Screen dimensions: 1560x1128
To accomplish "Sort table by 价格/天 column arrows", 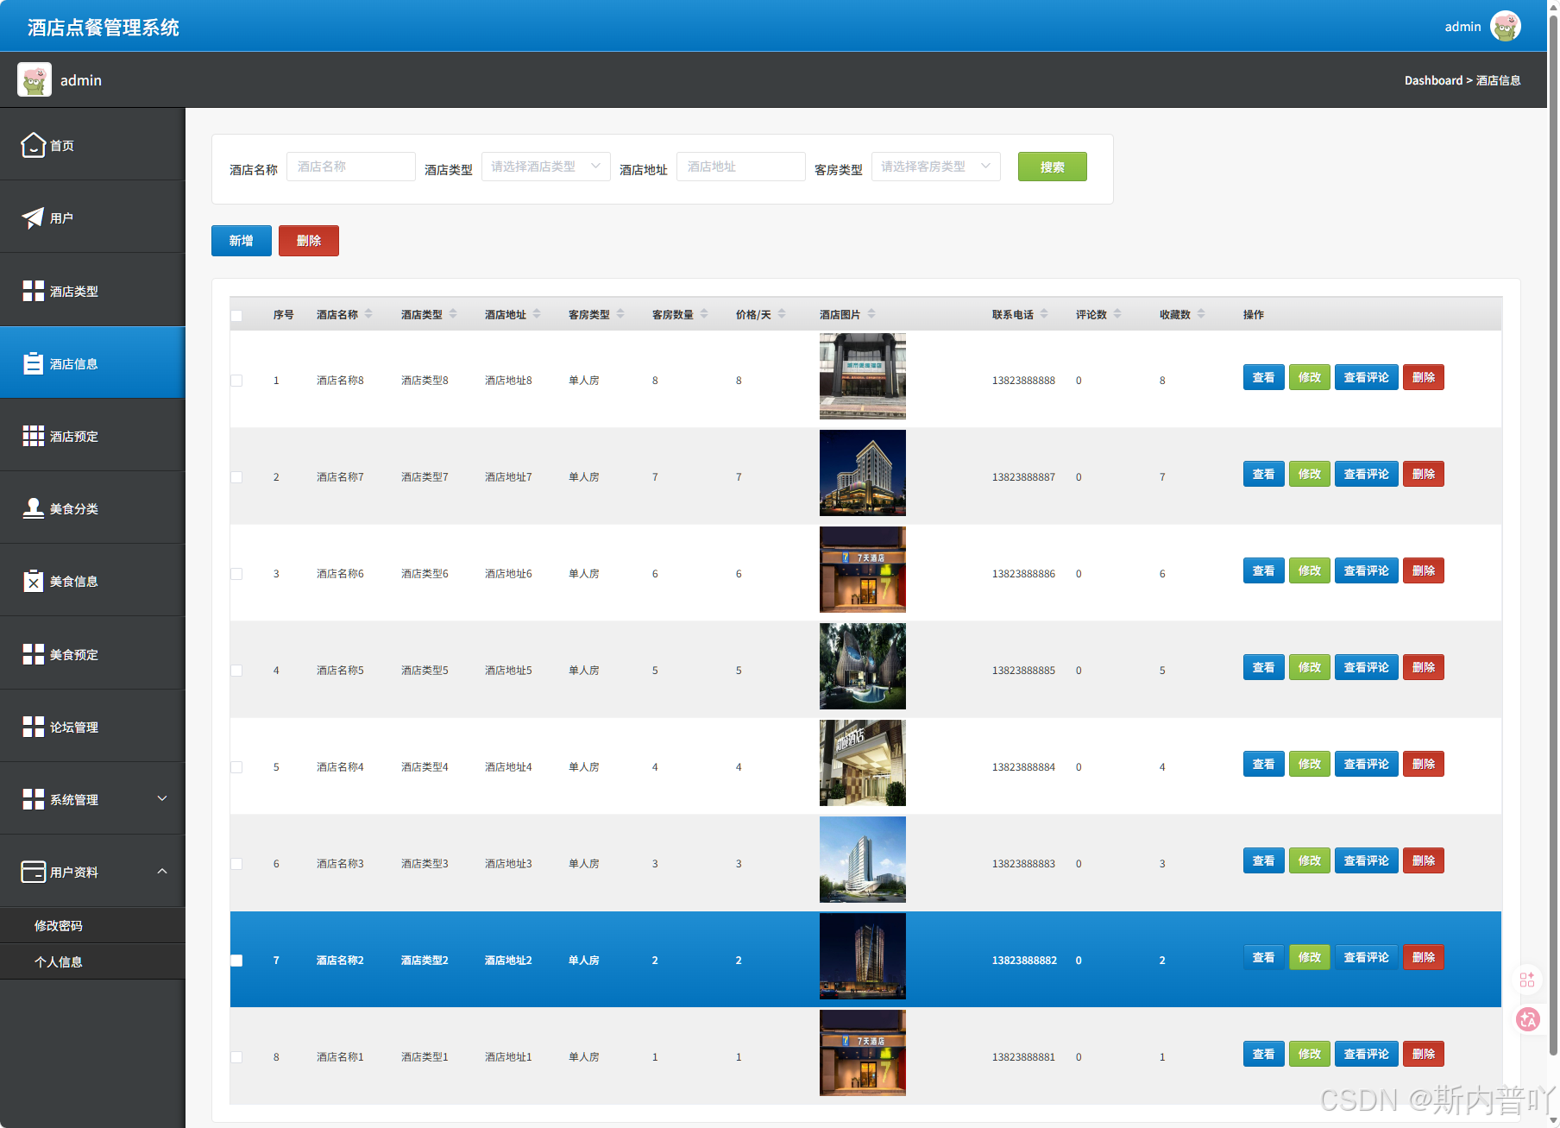I will (x=782, y=314).
